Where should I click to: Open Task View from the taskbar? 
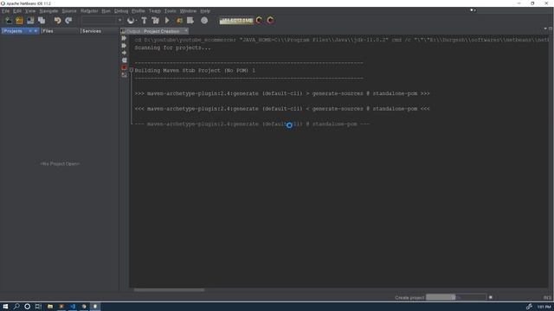38,307
